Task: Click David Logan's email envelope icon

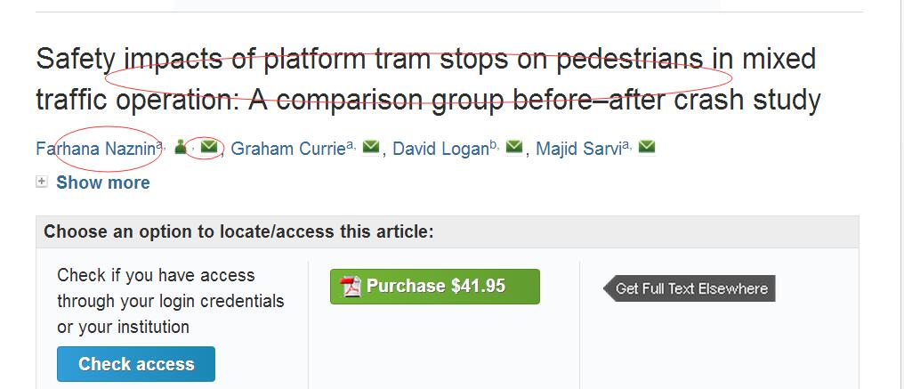Action: pos(514,147)
